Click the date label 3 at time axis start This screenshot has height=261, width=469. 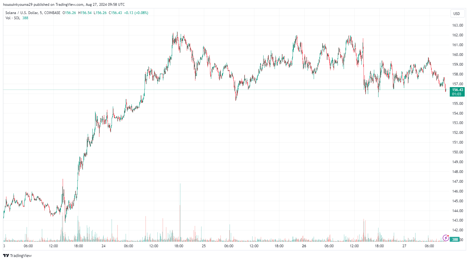[4, 246]
